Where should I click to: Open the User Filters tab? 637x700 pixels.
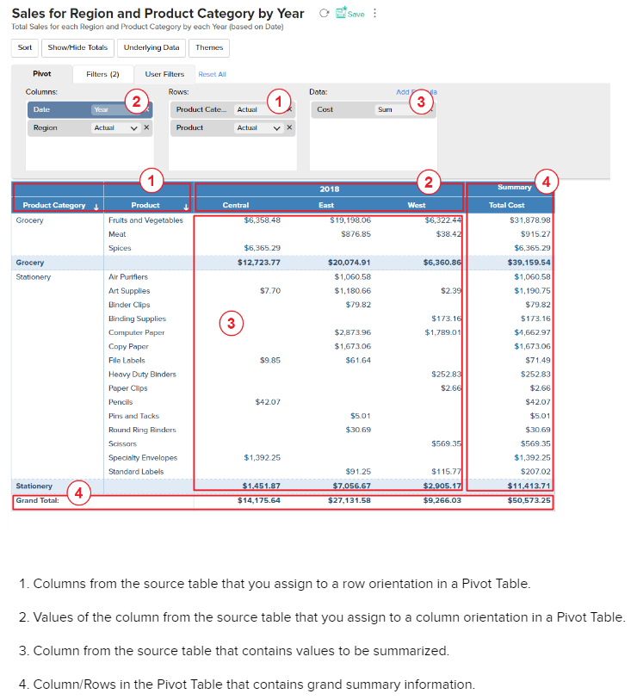pos(164,74)
